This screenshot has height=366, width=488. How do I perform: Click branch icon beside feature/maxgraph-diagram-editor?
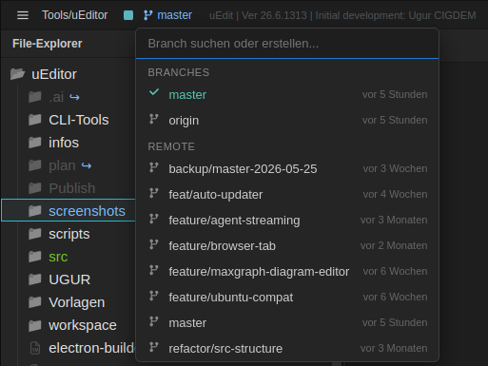tap(154, 270)
